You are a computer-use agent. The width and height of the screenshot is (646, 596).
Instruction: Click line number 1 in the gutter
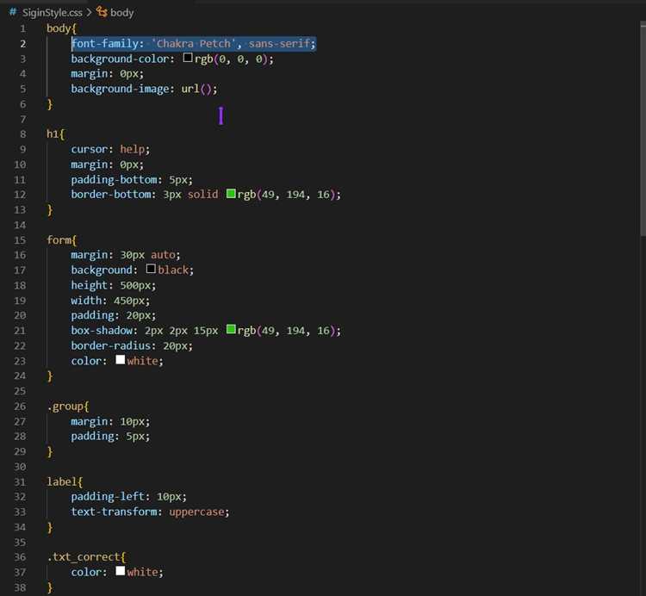[22, 28]
